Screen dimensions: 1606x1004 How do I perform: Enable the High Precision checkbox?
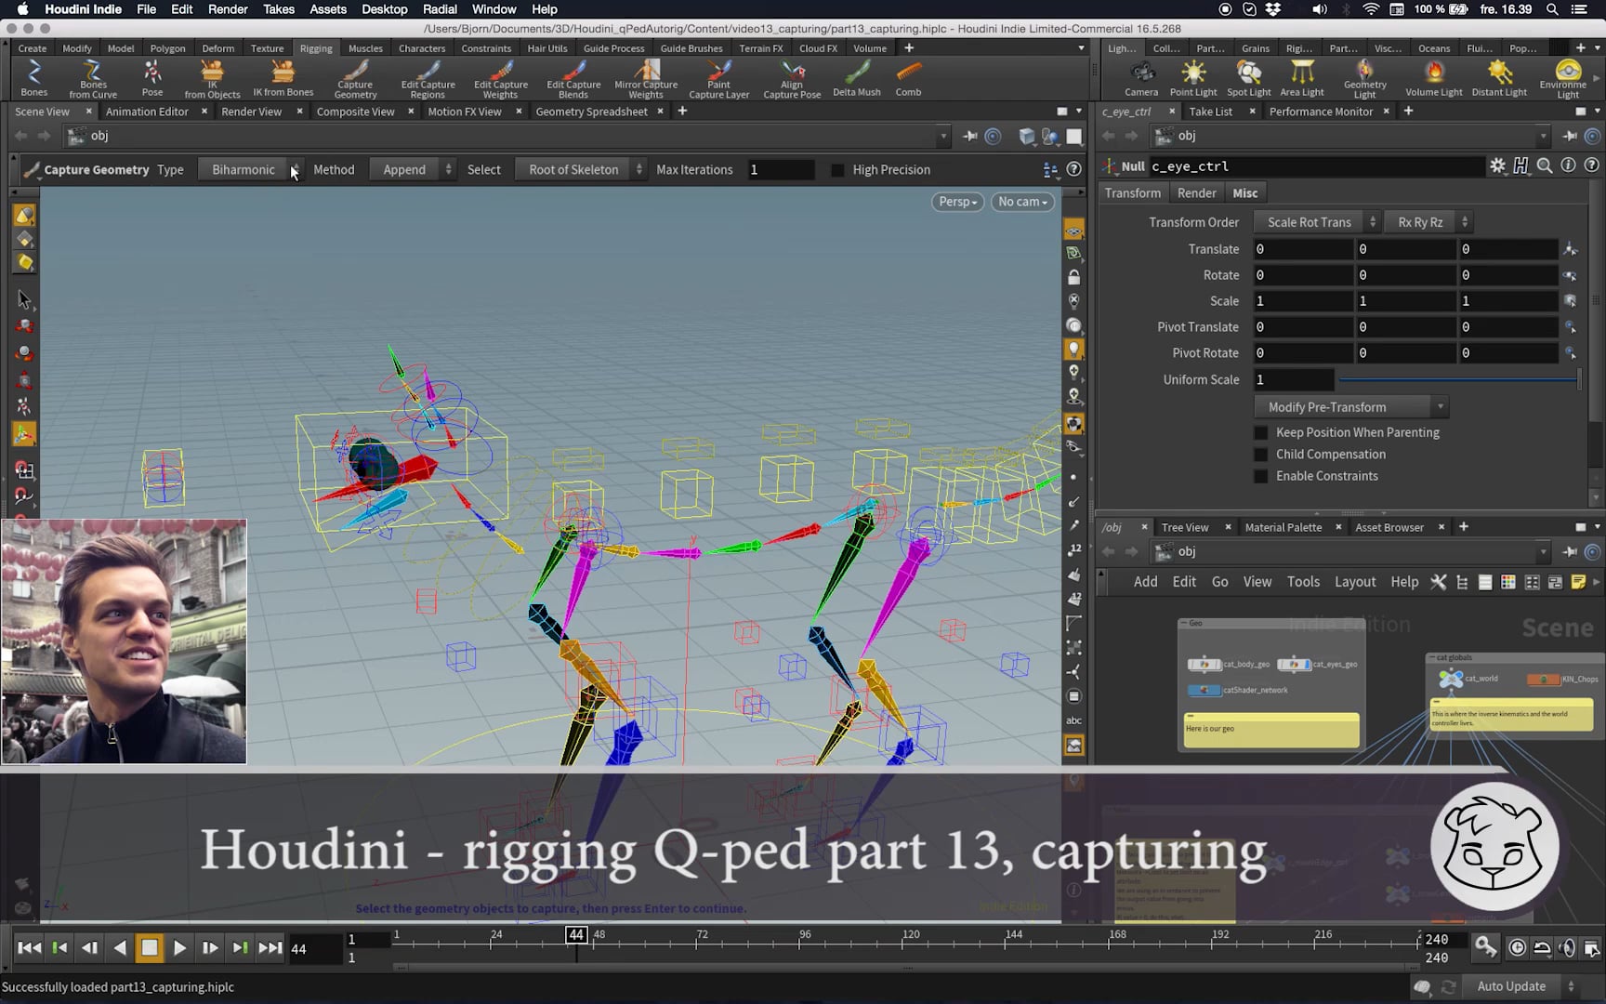click(x=837, y=170)
